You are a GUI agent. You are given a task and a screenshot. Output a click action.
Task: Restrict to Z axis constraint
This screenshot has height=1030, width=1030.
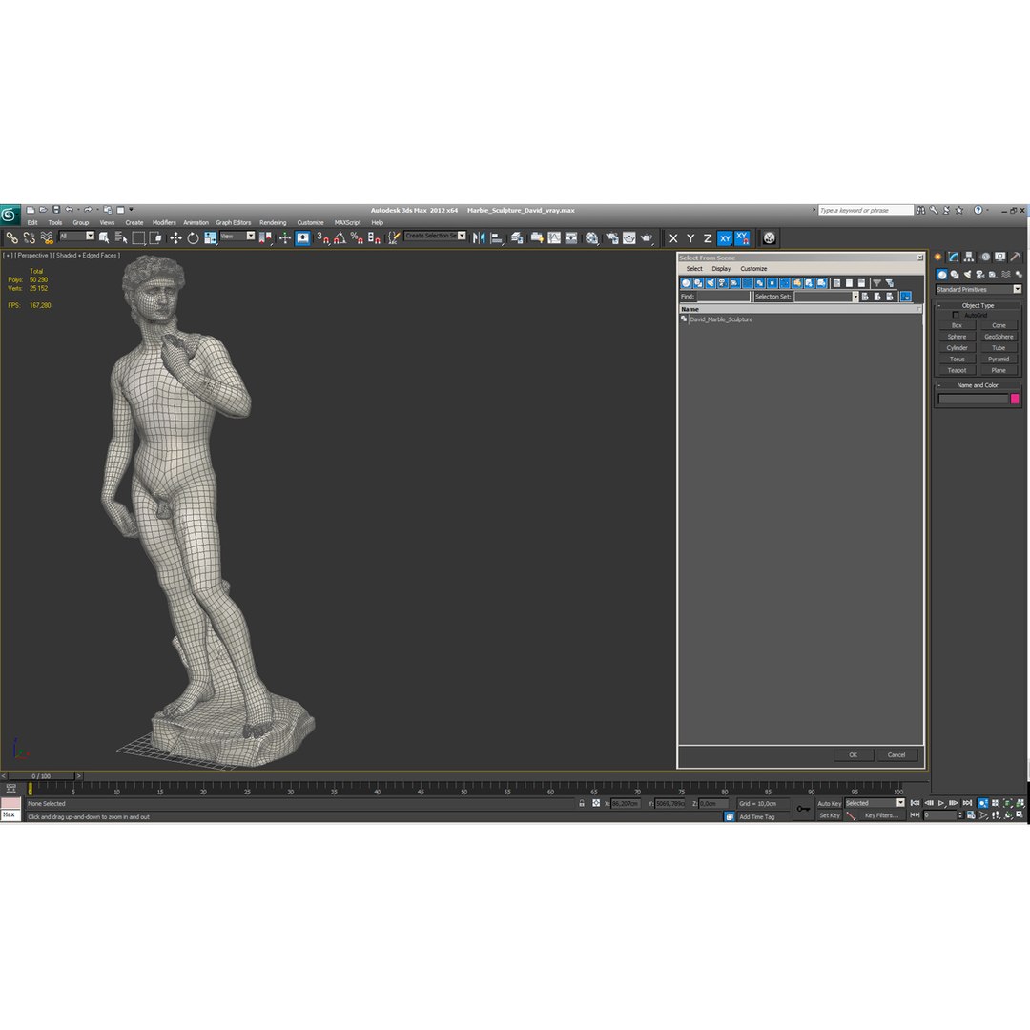pyautogui.click(x=708, y=238)
